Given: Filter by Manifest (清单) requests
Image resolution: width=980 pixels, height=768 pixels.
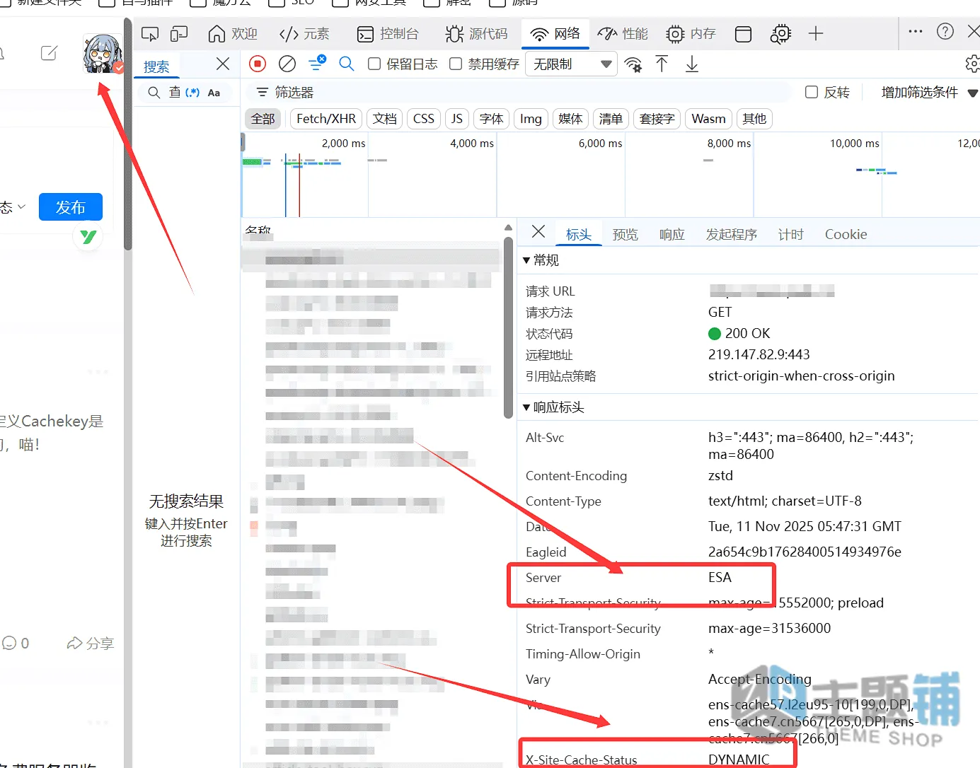Looking at the screenshot, I should [611, 119].
